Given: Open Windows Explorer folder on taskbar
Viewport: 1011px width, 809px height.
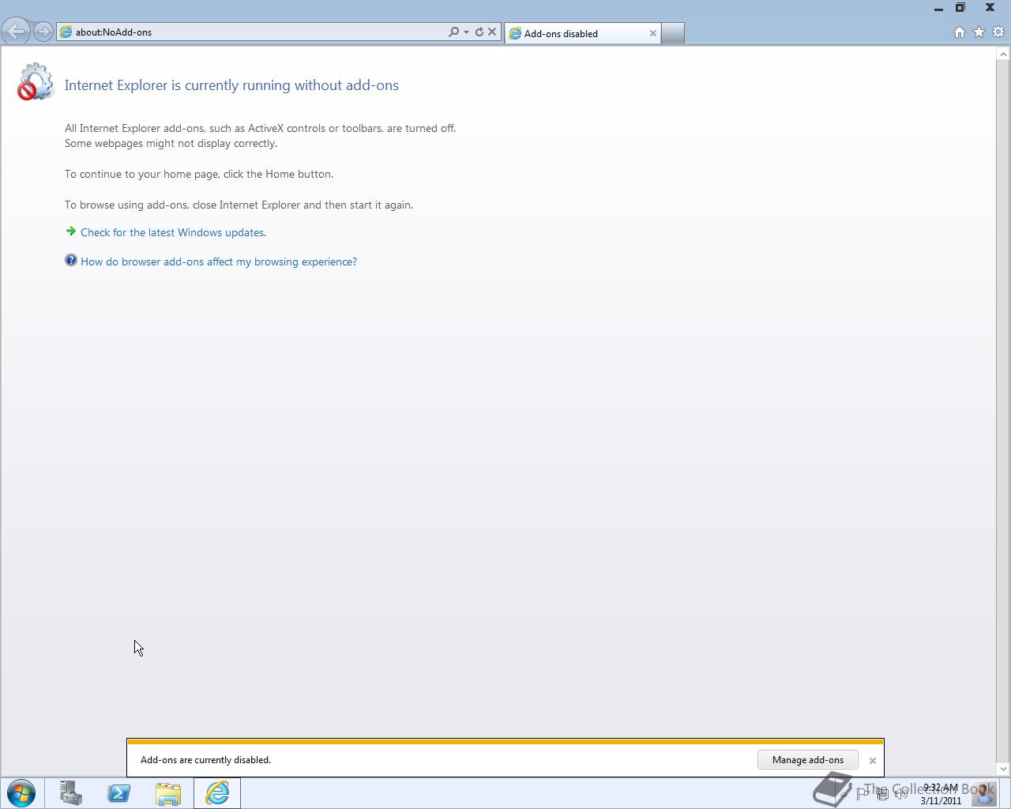Looking at the screenshot, I should pyautogui.click(x=168, y=793).
